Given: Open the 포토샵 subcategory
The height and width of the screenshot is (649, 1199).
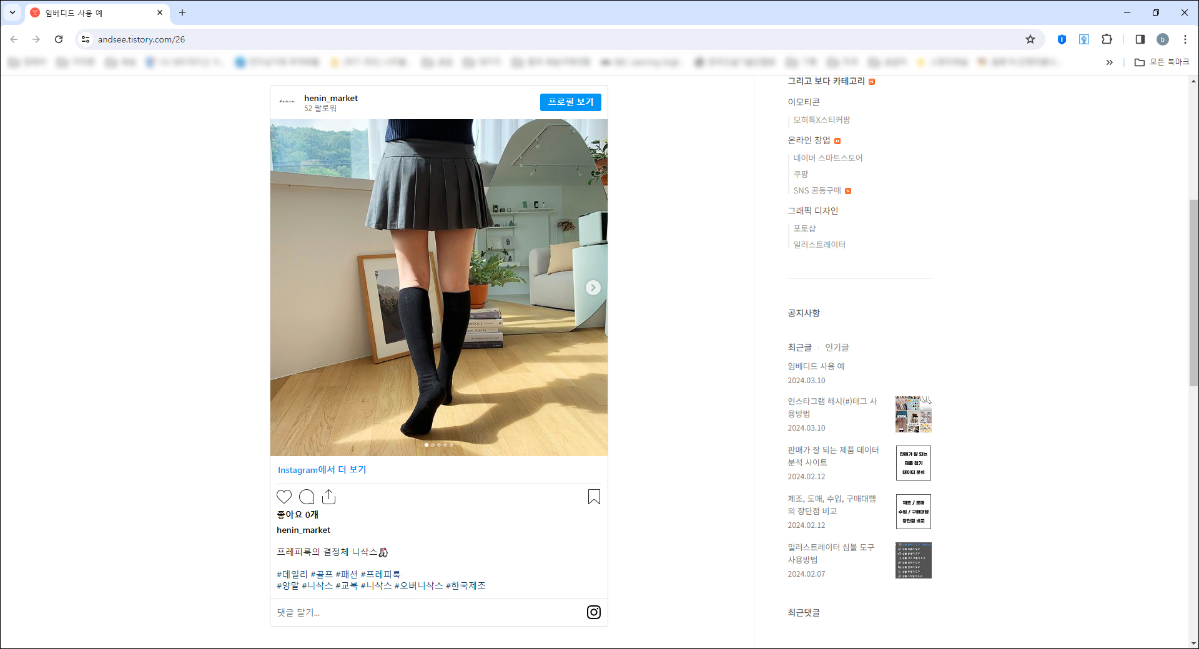Looking at the screenshot, I should point(804,228).
